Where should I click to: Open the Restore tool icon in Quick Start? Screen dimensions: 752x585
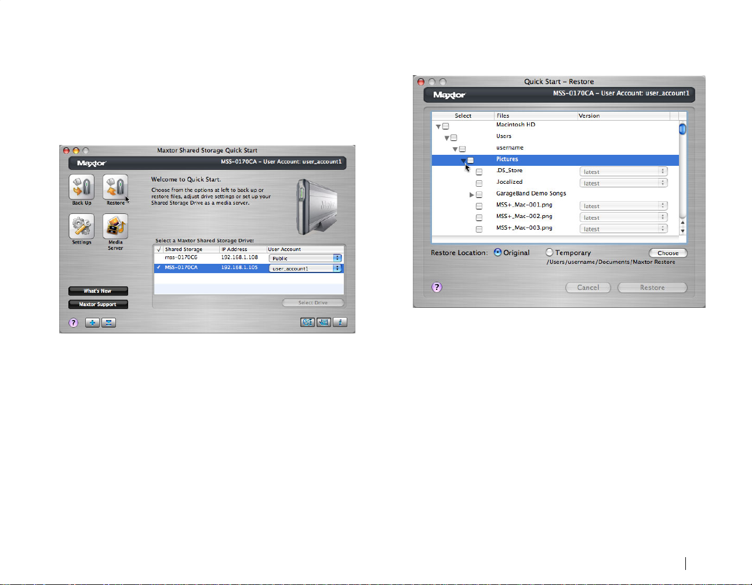point(115,187)
